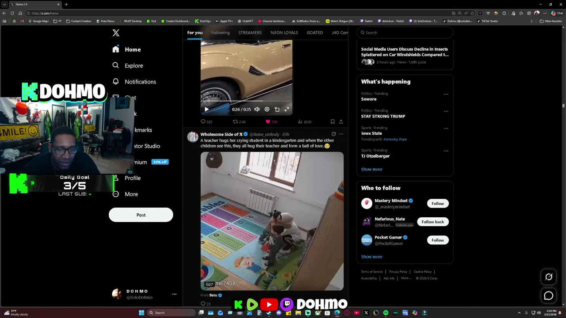Expand car video to fullscreen

pyautogui.click(x=287, y=110)
